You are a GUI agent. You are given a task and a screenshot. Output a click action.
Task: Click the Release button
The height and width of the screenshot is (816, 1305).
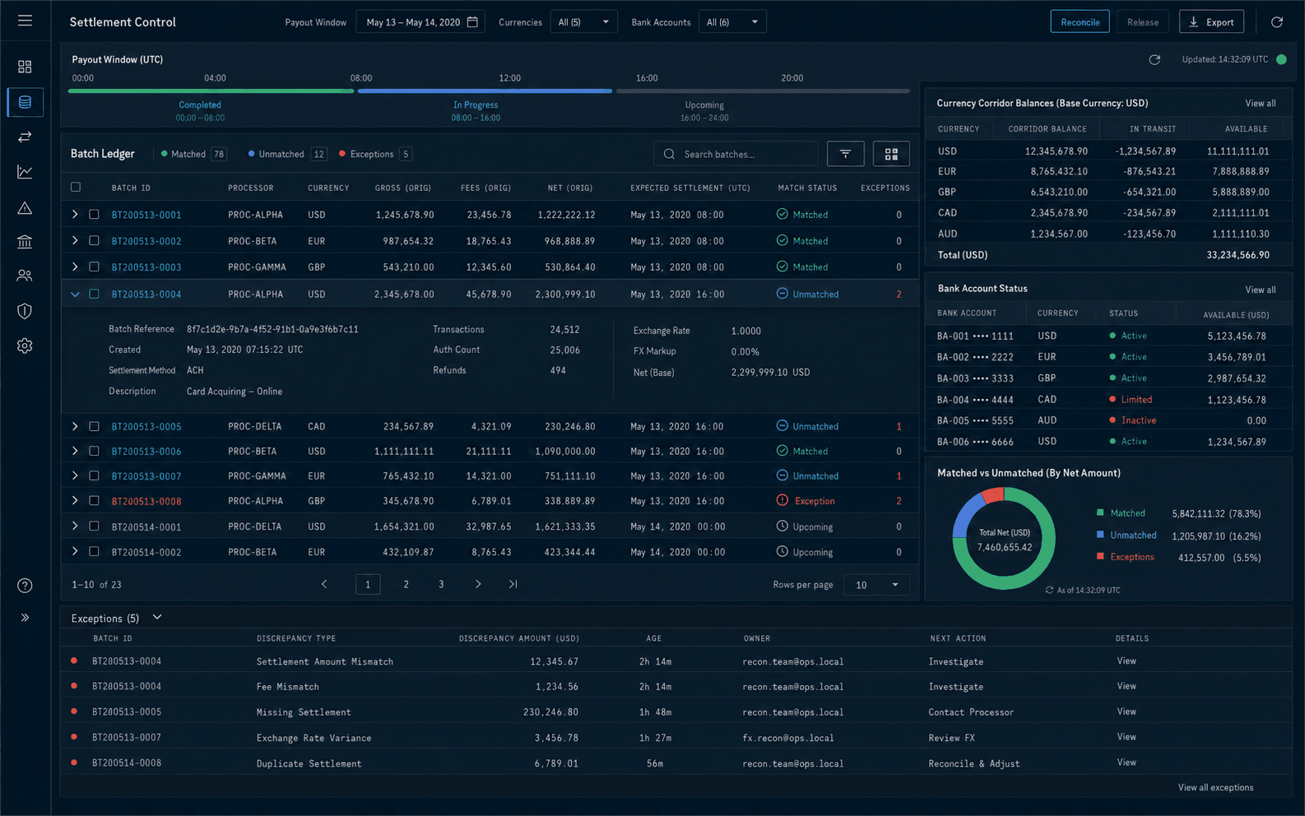pos(1142,22)
